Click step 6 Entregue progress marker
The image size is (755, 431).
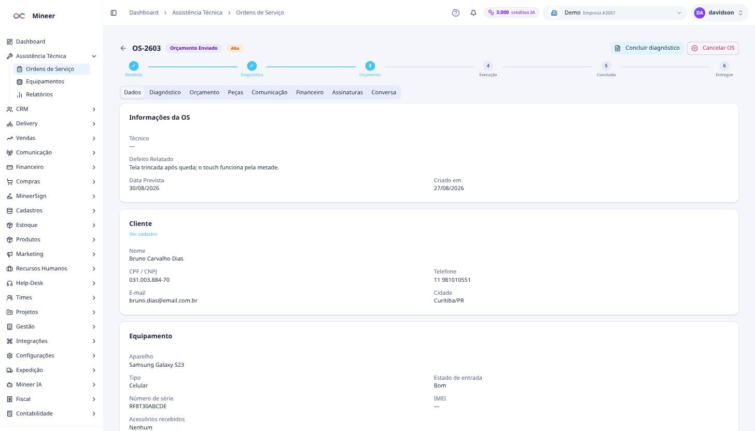click(x=724, y=66)
